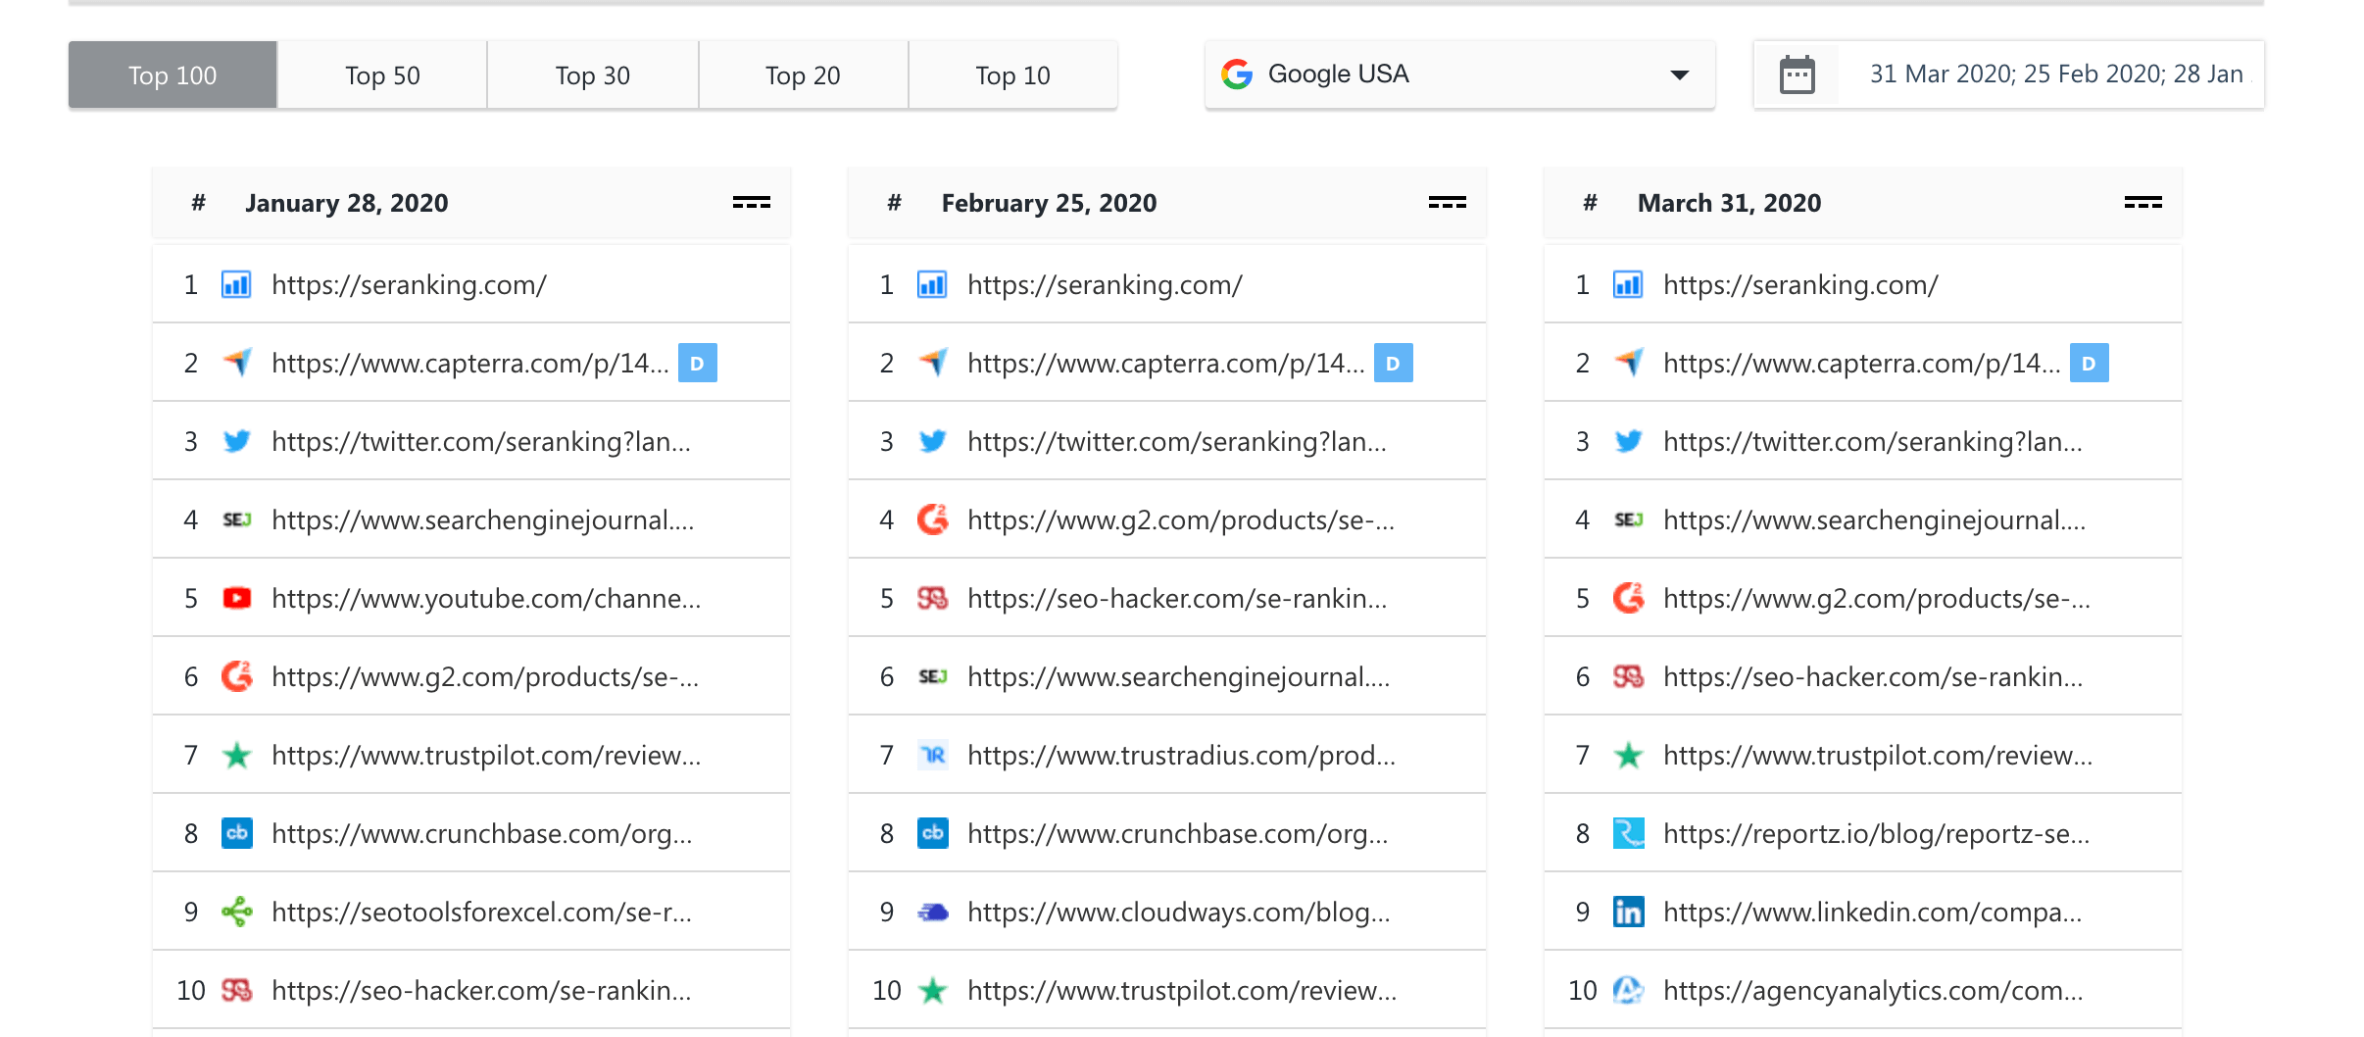The width and height of the screenshot is (2364, 1037).
Task: Click the Twitter bird icon in March column
Action: click(1629, 441)
